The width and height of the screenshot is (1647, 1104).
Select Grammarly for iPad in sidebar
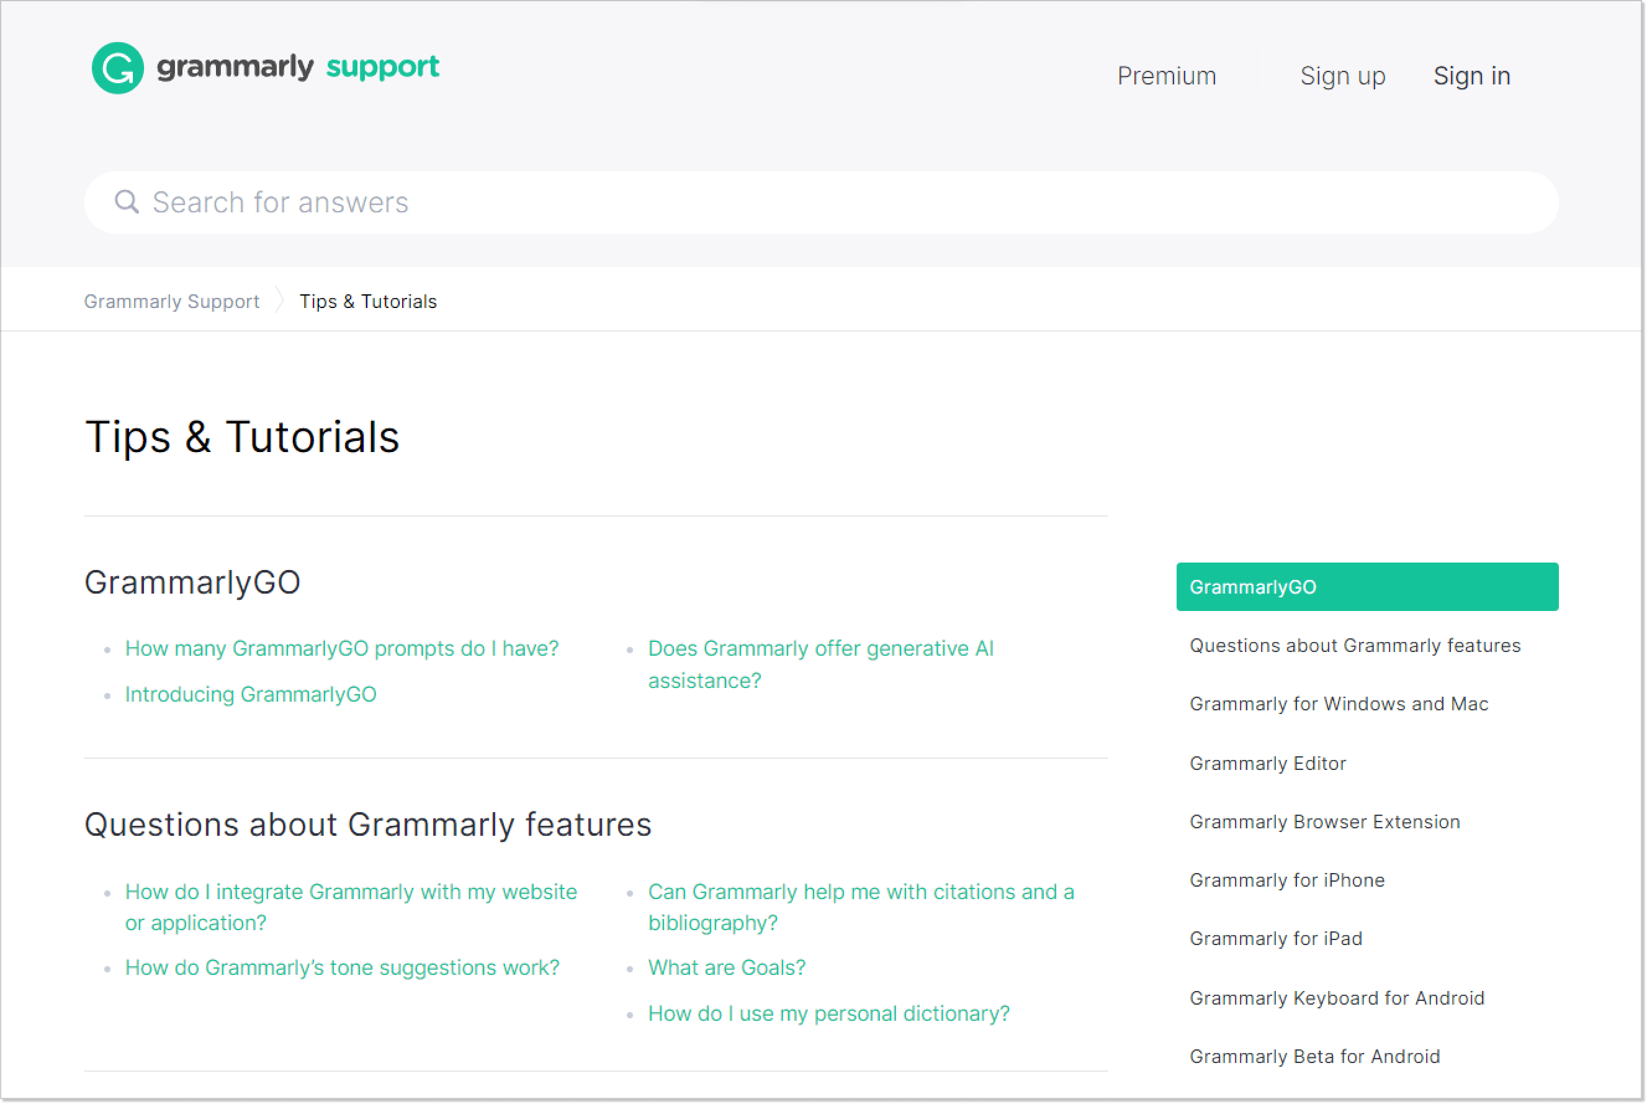(1275, 939)
